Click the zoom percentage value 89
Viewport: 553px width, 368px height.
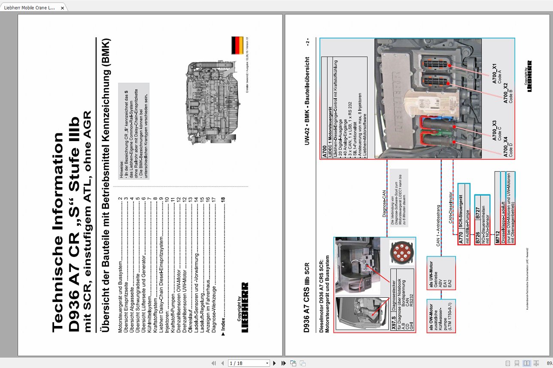coord(549,363)
